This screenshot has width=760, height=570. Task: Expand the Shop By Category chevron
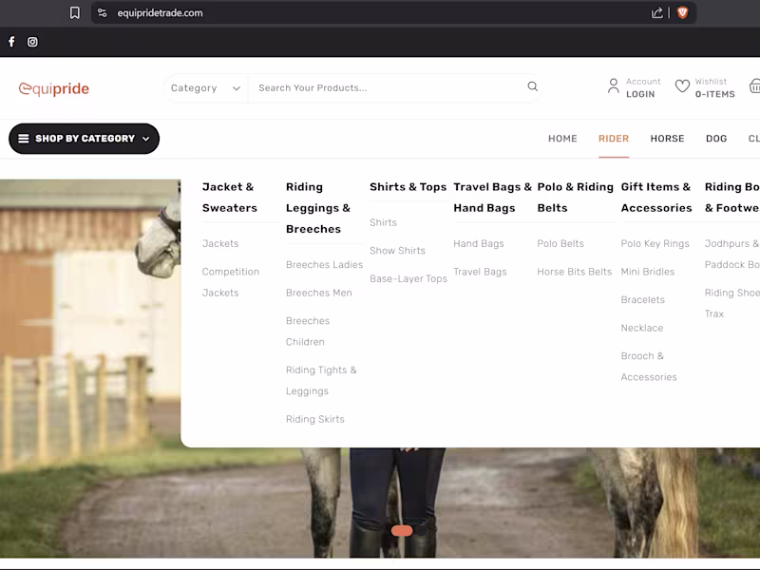145,139
